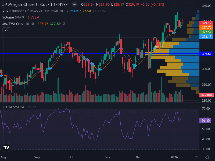Select the orange 327.76 MA label

coord(206,28)
